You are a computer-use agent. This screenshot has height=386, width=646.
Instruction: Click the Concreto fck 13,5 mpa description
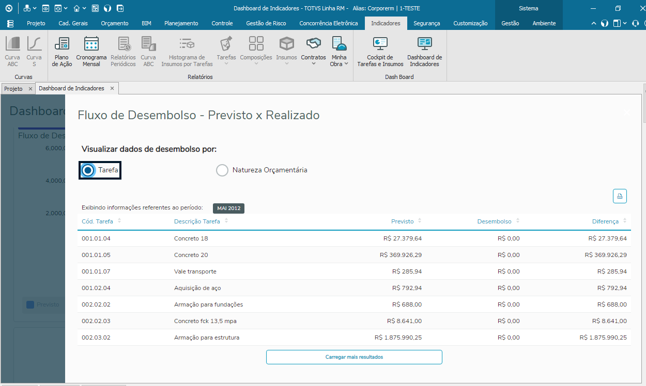[x=205, y=321]
